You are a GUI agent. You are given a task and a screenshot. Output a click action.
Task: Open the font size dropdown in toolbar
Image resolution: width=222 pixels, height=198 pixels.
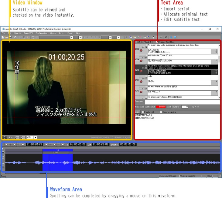coord(80,37)
